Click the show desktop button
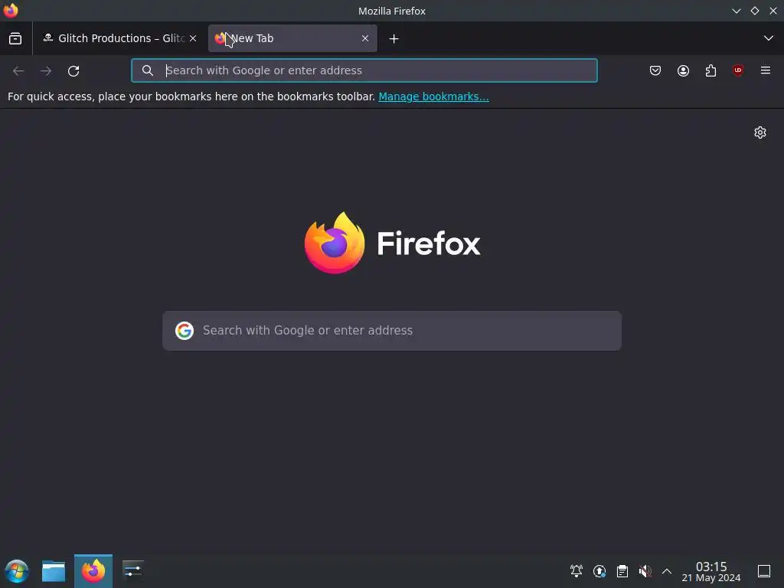 (x=764, y=571)
